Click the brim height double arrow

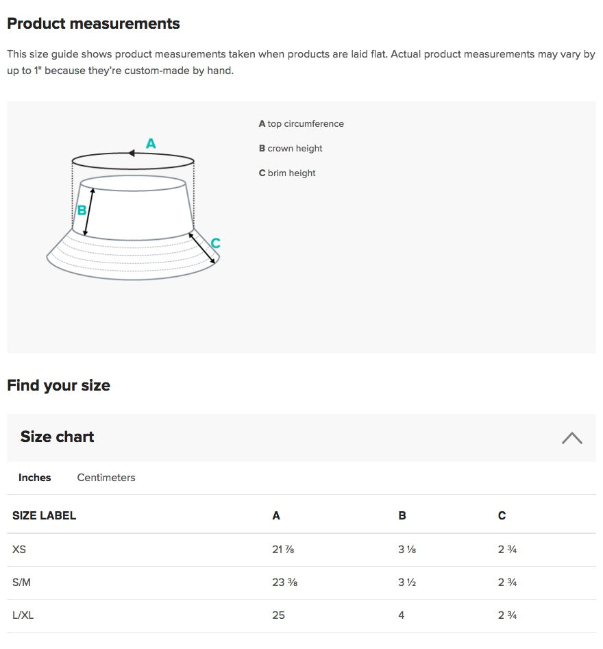coord(202,247)
